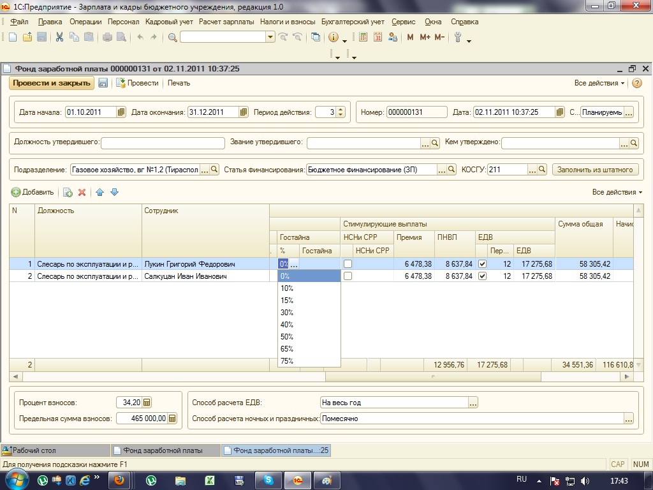Image resolution: width=653 pixels, height=490 pixels.
Task: Click the floppy disk save icon beside Провести и закрыть
Action: (x=103, y=83)
